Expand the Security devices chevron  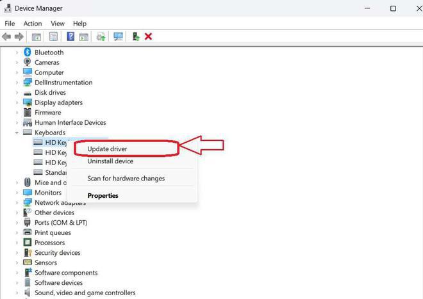tap(17, 253)
